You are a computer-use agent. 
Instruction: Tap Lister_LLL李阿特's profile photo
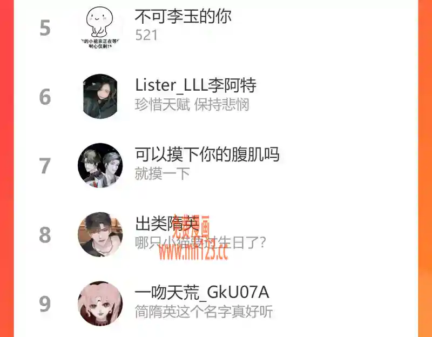[100, 97]
